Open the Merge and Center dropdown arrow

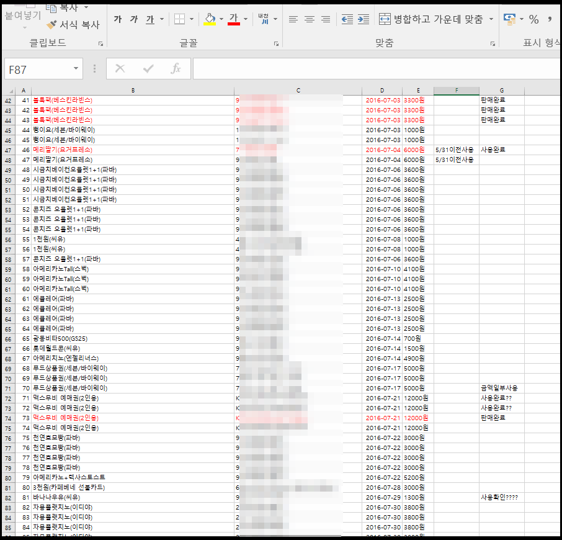pos(491,19)
